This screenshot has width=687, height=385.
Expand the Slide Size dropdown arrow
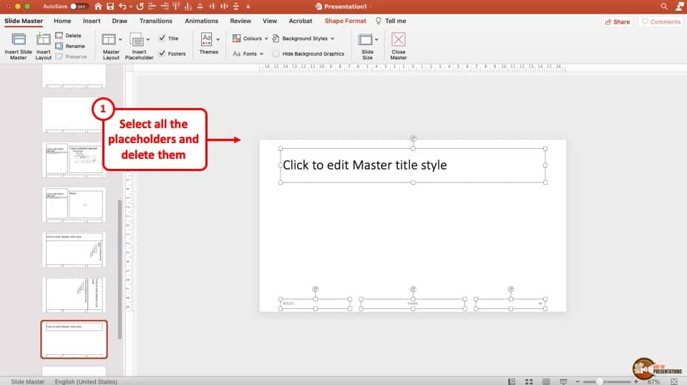point(376,39)
